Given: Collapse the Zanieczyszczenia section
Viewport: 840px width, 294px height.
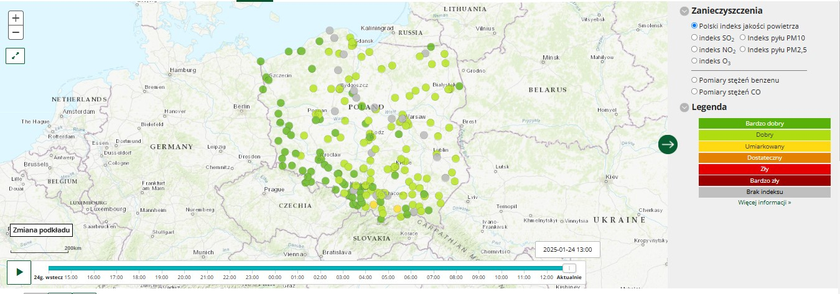Looking at the screenshot, I should [684, 11].
